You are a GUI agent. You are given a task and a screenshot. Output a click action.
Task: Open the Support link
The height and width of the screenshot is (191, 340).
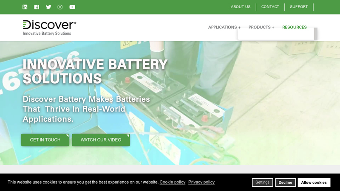[299, 7]
